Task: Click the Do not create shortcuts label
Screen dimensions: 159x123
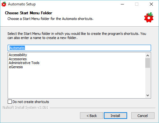Action: click(31, 102)
